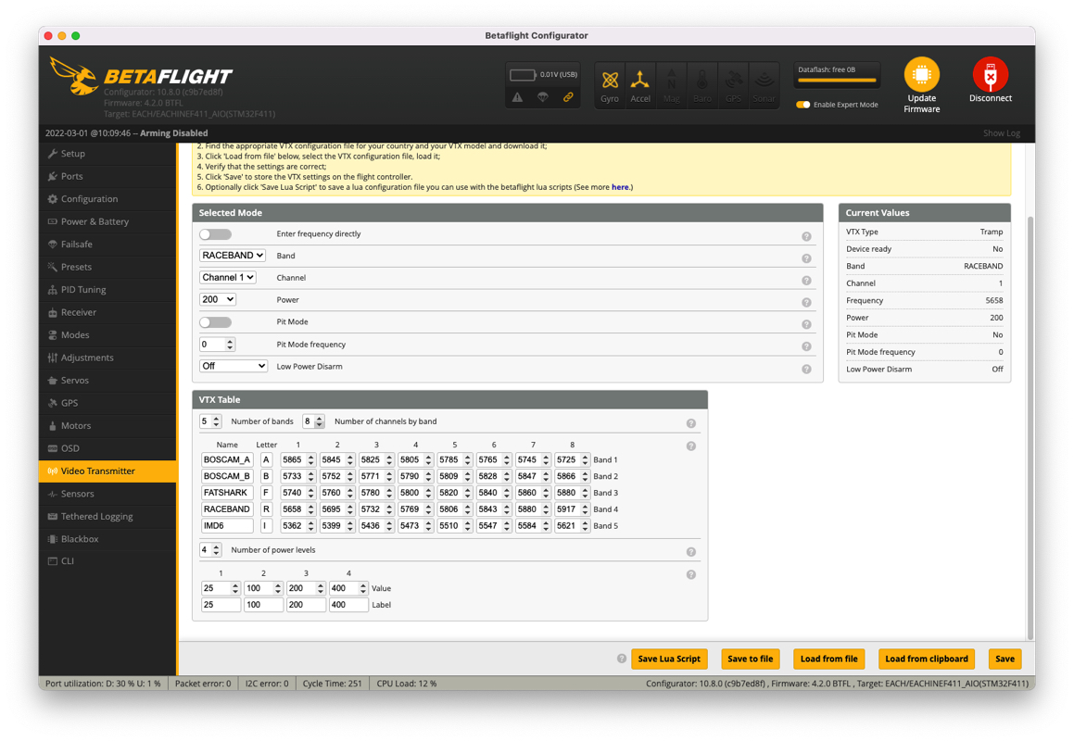Click the RACEBAND name field in VTX table
1074x741 pixels.
(x=227, y=509)
